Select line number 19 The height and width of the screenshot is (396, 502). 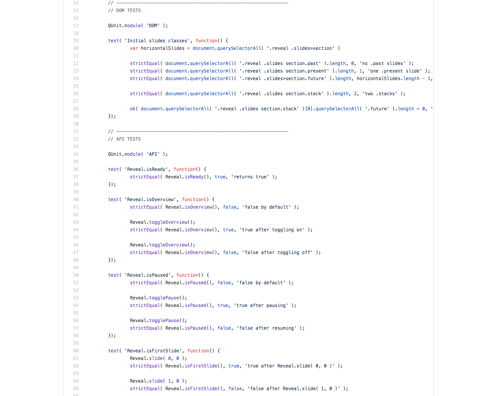(x=76, y=41)
